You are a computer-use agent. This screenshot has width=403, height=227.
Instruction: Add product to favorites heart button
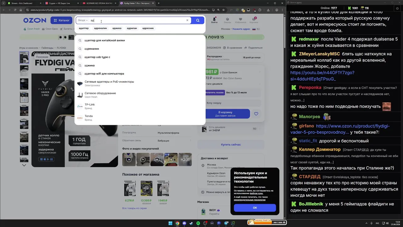pos(256,114)
